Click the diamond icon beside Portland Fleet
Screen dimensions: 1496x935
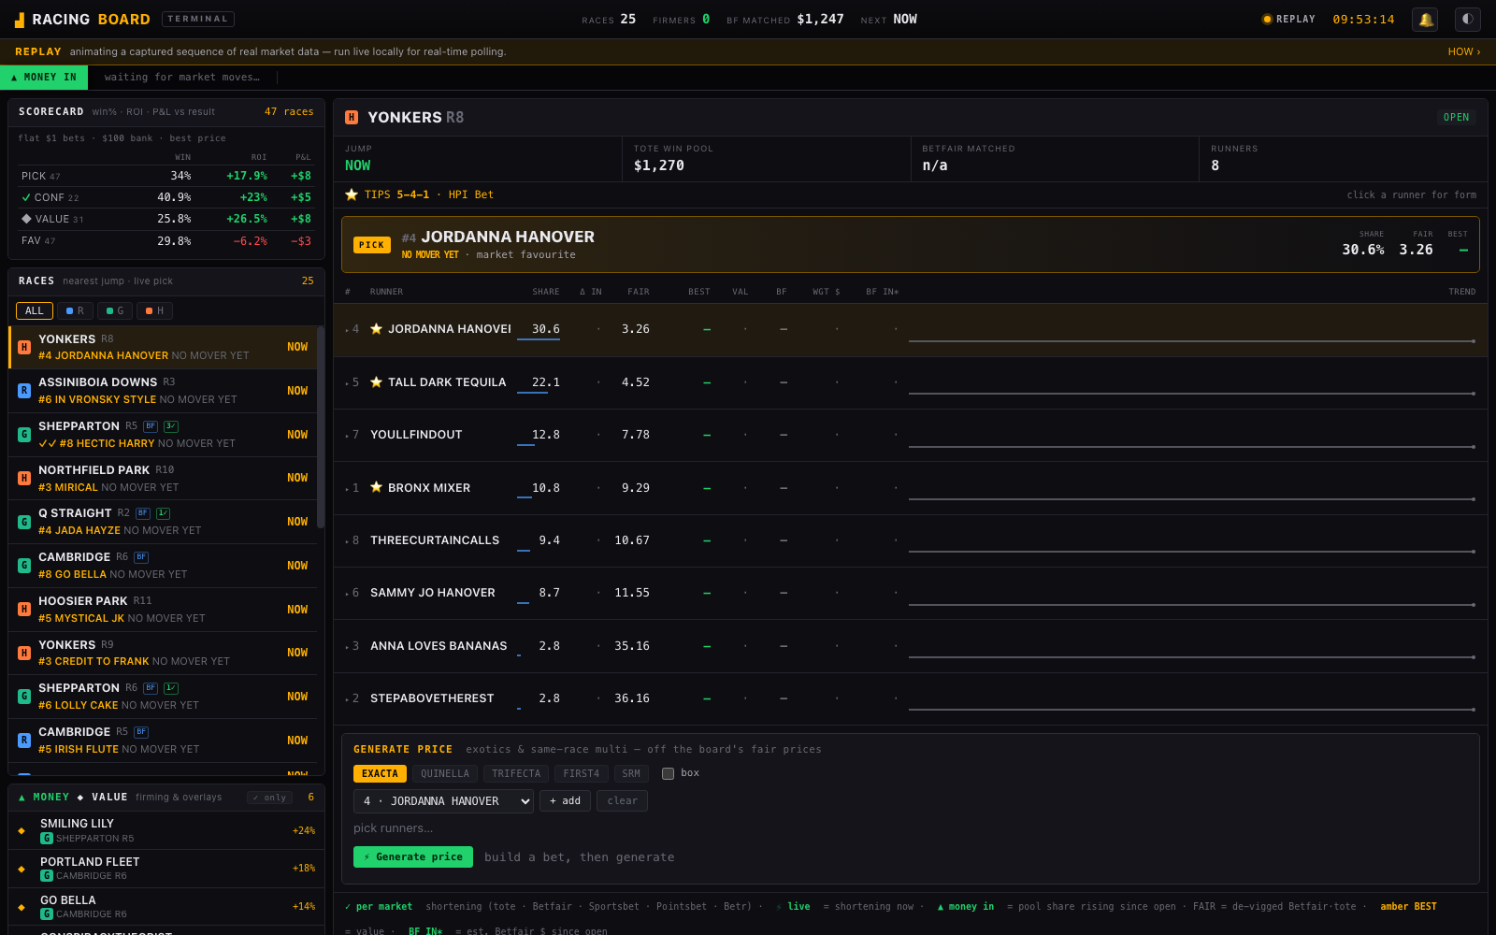coord(22,869)
